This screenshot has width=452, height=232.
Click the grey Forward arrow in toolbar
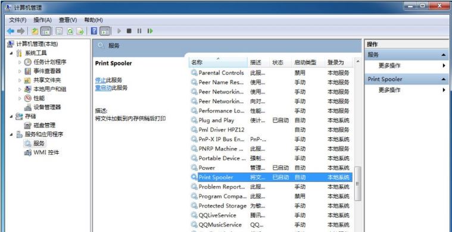[x=21, y=31]
